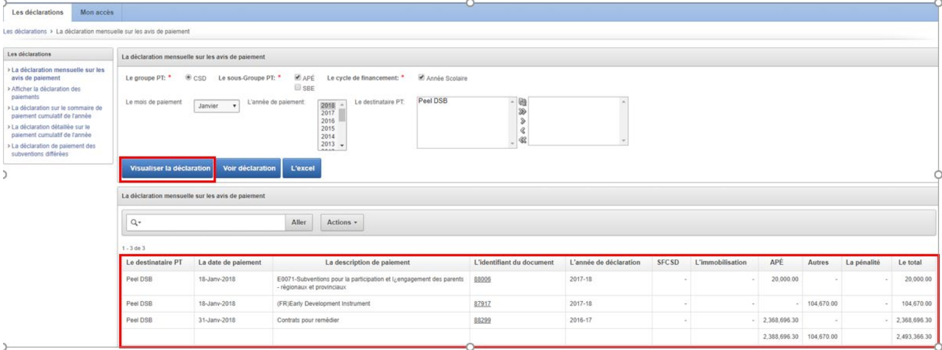Click the move-all-right double arrow icon
Screen dimensions: 942x350
pyautogui.click(x=522, y=112)
